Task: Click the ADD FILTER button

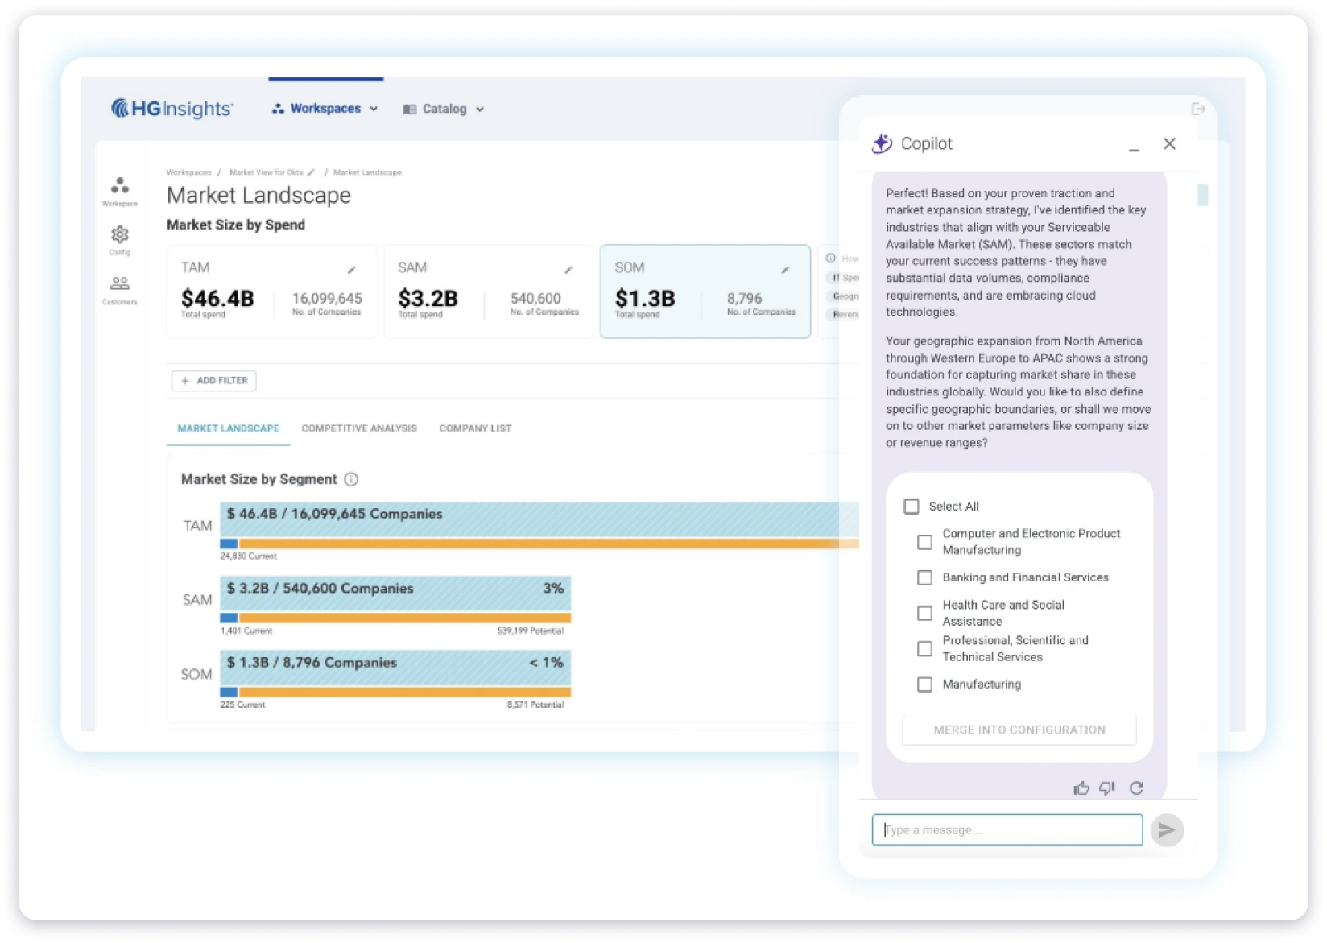Action: click(213, 380)
